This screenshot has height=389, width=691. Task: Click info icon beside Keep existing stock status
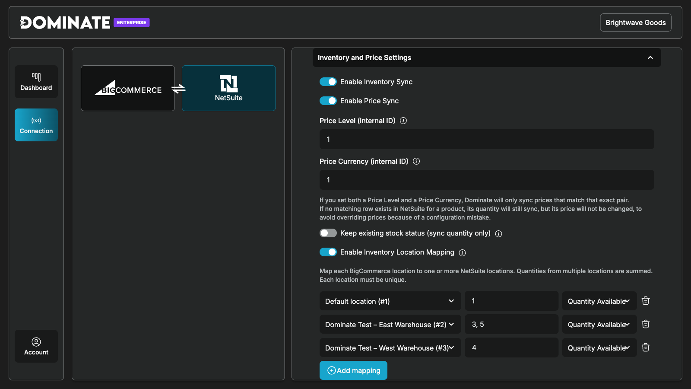(498, 234)
